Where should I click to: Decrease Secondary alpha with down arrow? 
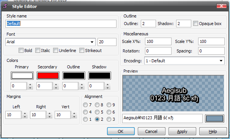pos(56,88)
